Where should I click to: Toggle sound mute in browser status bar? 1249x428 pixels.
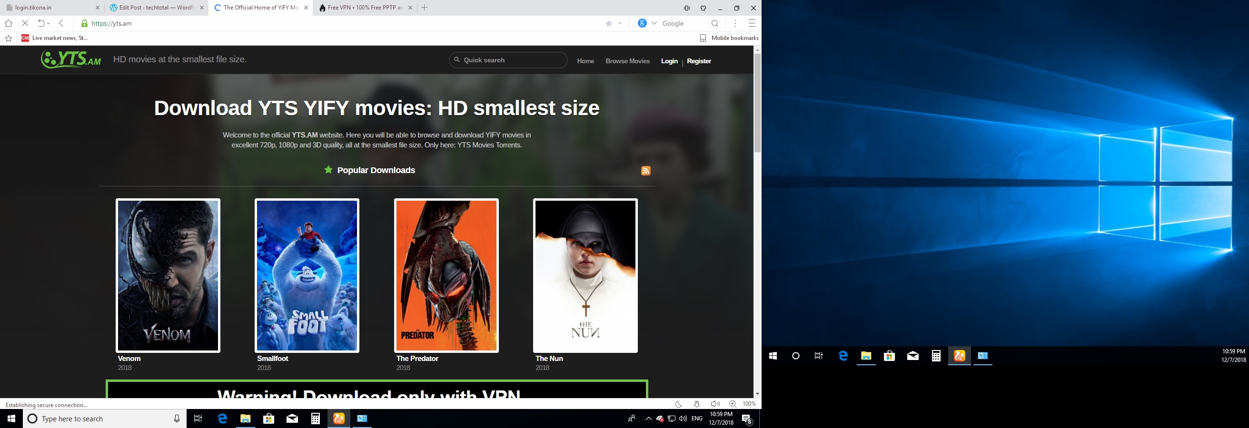point(714,404)
